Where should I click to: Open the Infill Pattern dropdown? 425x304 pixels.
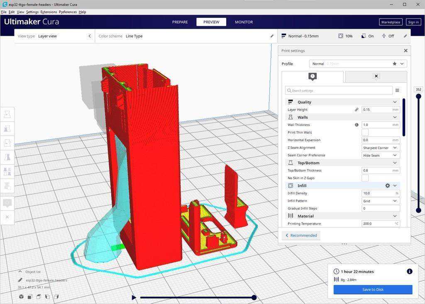(381, 201)
